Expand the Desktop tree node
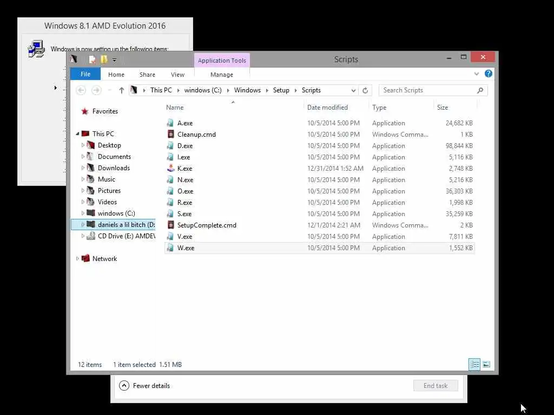The image size is (554, 415). point(83,145)
